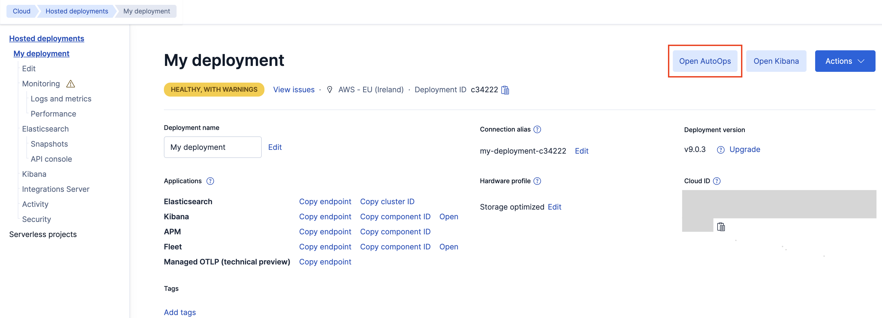
Task: Click inside the Deployment name input field
Action: tap(212, 147)
